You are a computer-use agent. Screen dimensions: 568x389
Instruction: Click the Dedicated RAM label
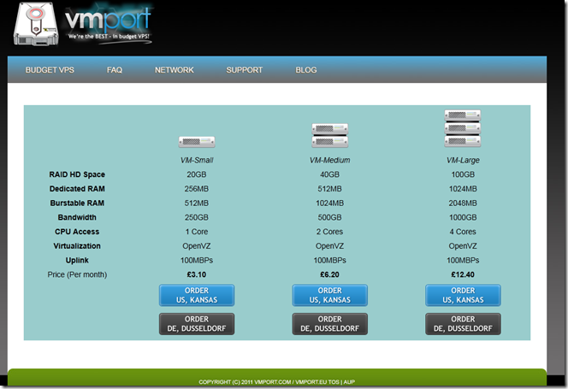[77, 189]
